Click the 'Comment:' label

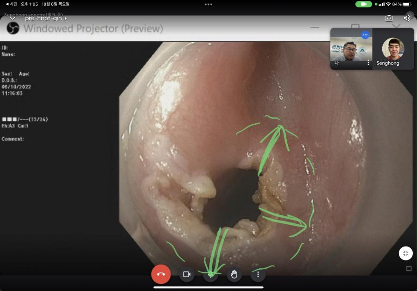pos(13,139)
